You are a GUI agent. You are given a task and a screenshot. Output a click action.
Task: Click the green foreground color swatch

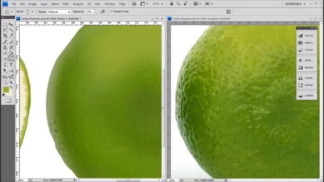6,89
